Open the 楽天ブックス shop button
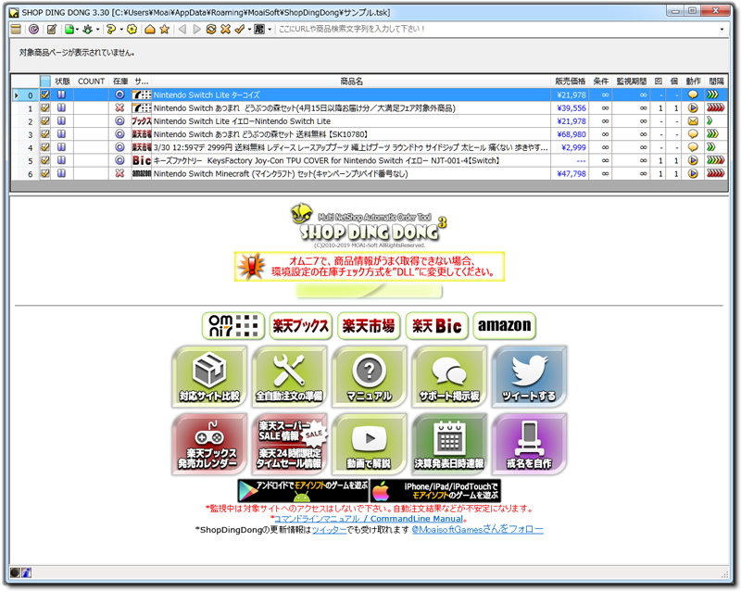The height and width of the screenshot is (592, 741). point(300,326)
